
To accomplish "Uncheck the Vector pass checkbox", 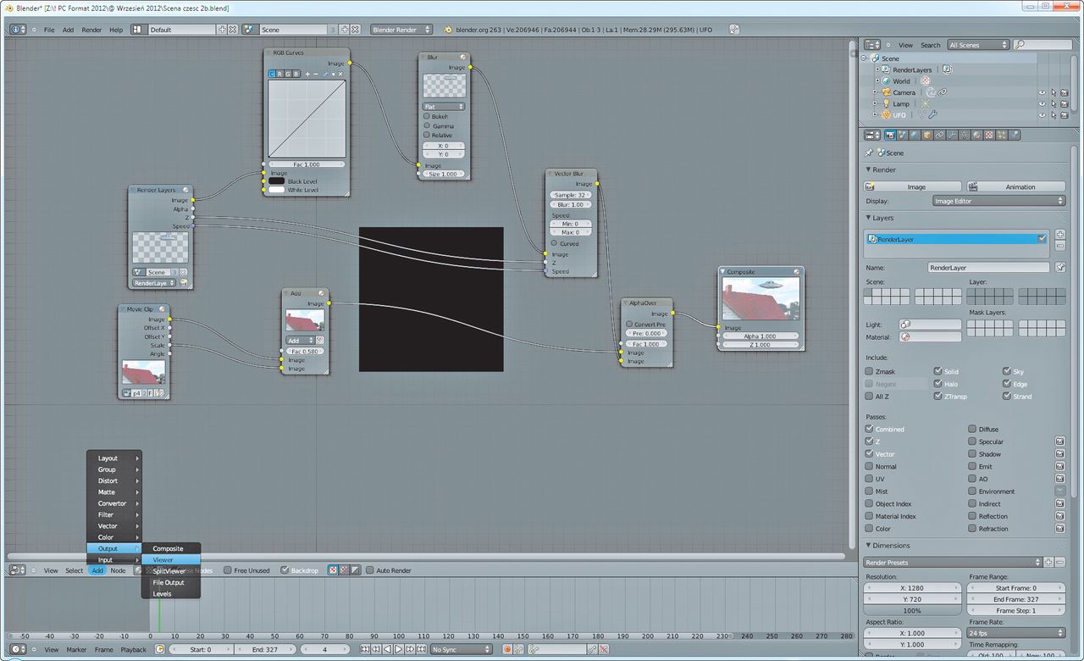I will coord(869,453).
